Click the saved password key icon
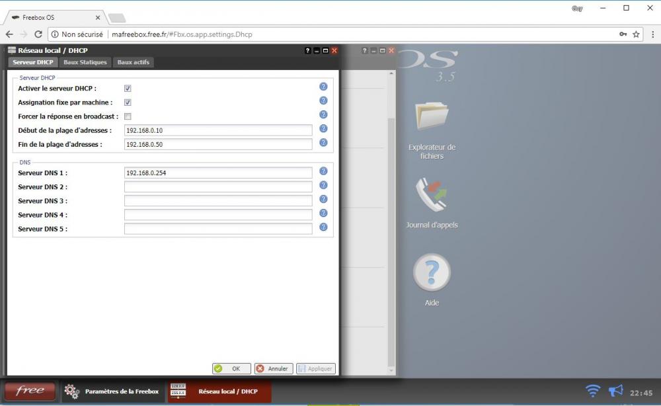This screenshot has width=661, height=406. 623,34
